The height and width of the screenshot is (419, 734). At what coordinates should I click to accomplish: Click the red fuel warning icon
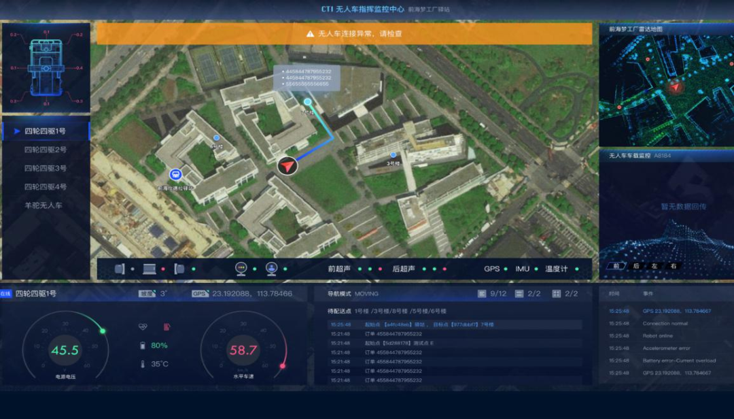click(167, 327)
